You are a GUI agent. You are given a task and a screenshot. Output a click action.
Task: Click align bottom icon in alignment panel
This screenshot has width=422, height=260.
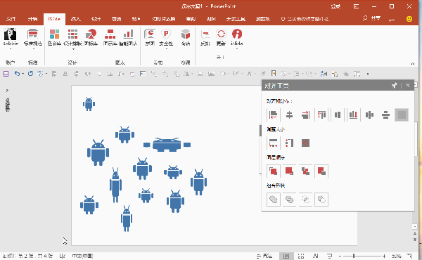pos(353,115)
